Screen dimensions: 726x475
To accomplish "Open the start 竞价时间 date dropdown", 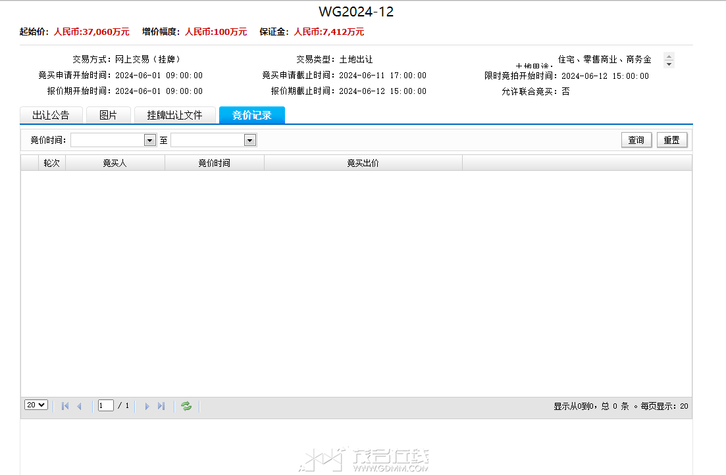I will pyautogui.click(x=149, y=140).
